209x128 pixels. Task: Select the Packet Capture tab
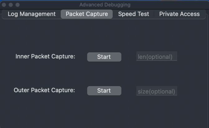pos(87,14)
